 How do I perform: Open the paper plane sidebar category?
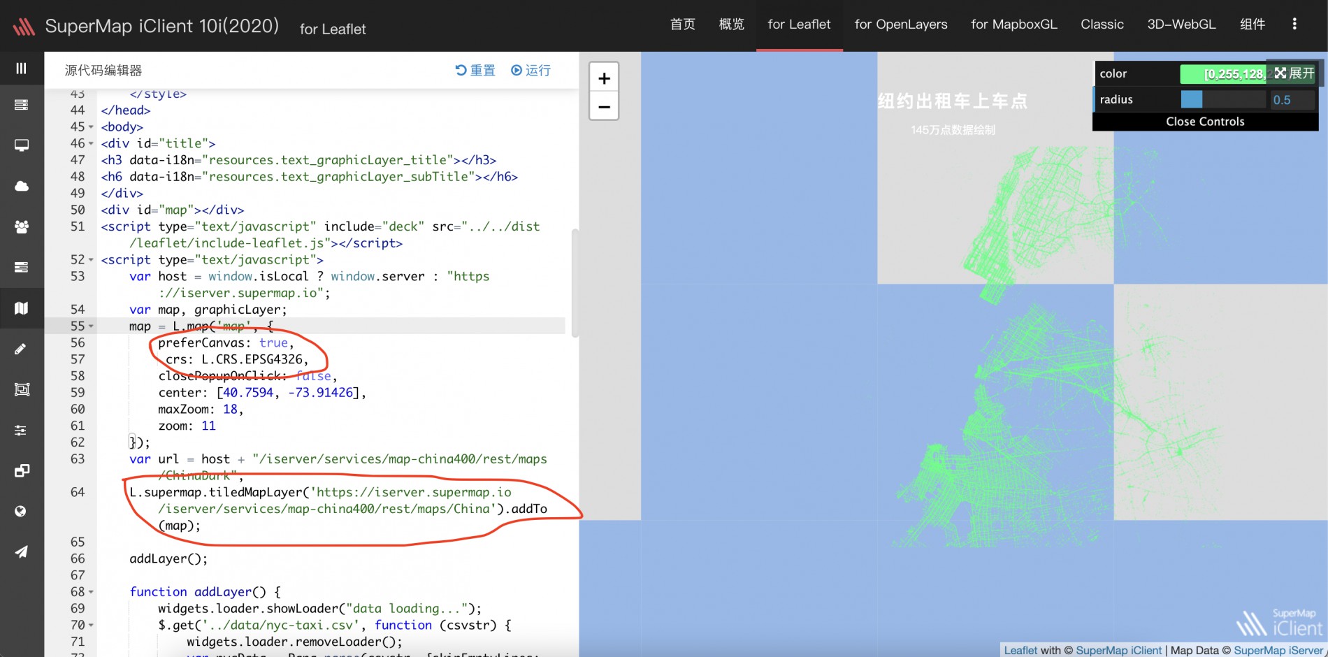[x=22, y=552]
